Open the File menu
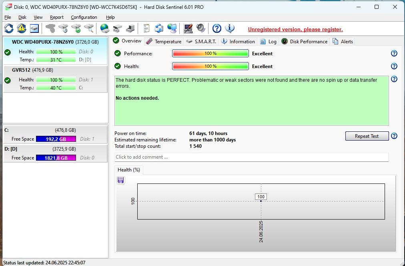Viewport: 405px width, 266px height. tap(8, 17)
